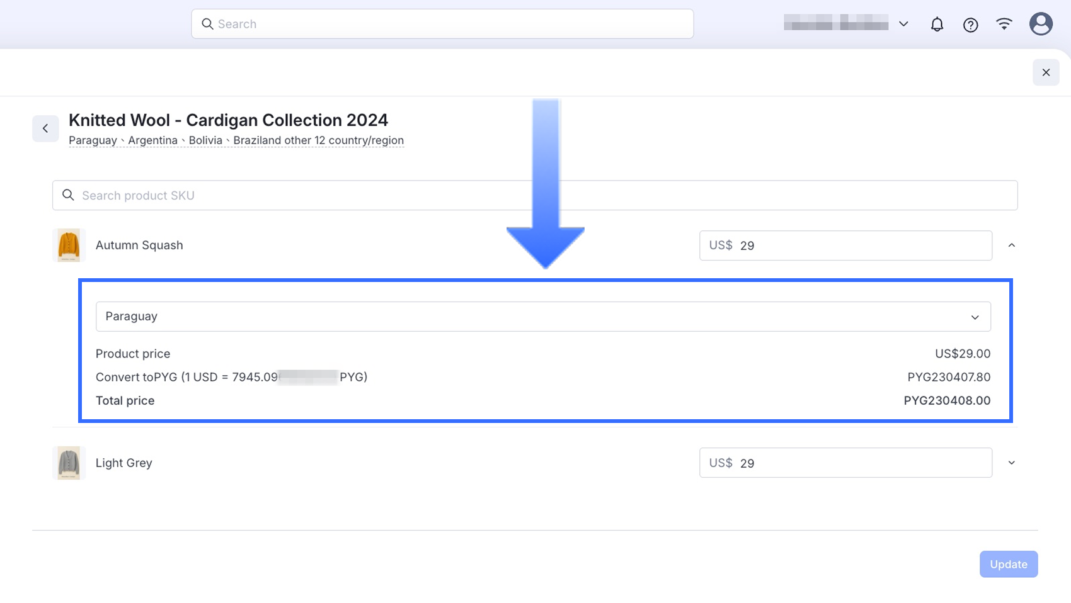Close the panel with the X button
The height and width of the screenshot is (603, 1071).
[x=1046, y=72]
